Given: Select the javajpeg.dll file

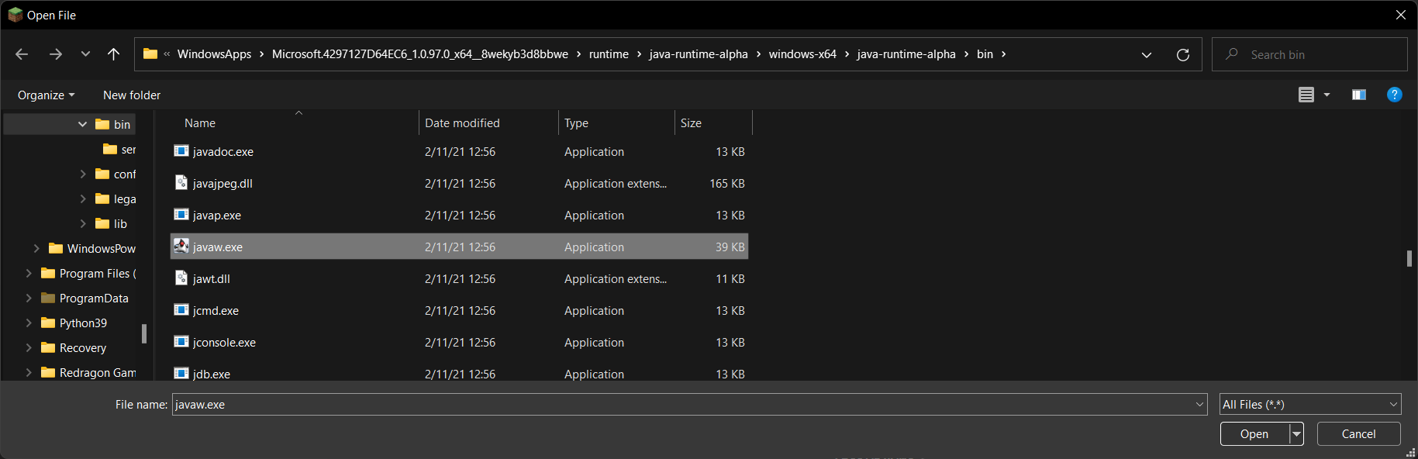Looking at the screenshot, I should click(x=223, y=184).
